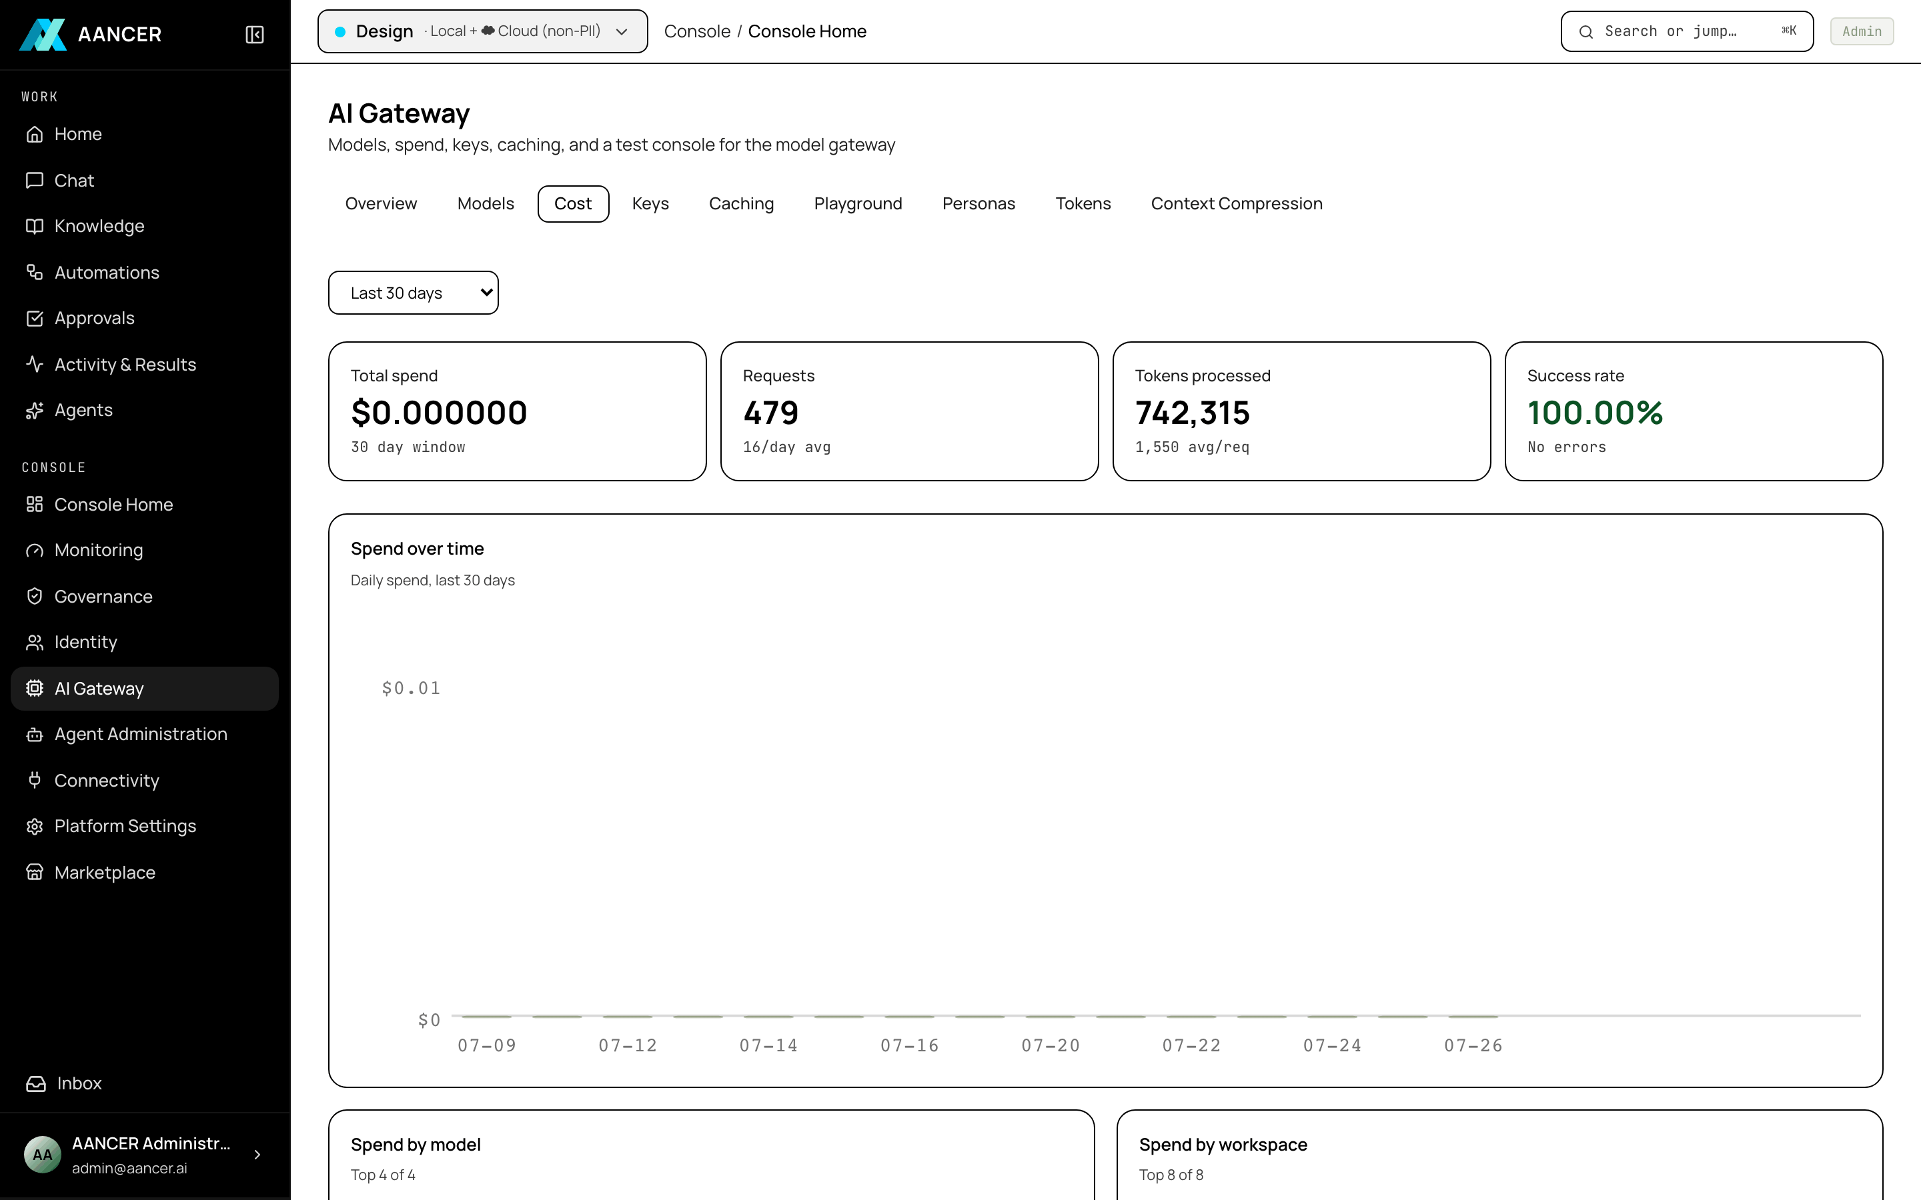Open Connectivity plug icon
The height and width of the screenshot is (1200, 1921).
(x=34, y=780)
